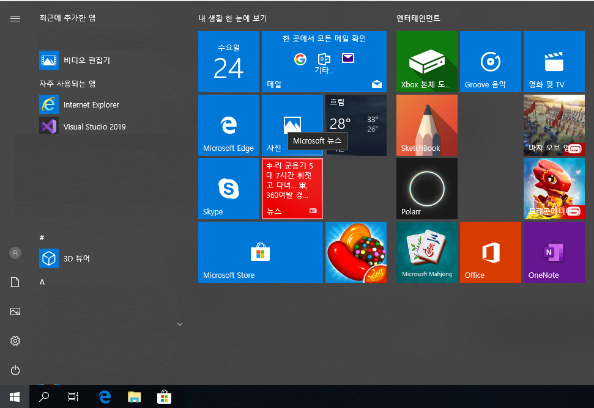The width and height of the screenshot is (594, 408).
Task: Open the Office tile
Action: (x=491, y=252)
